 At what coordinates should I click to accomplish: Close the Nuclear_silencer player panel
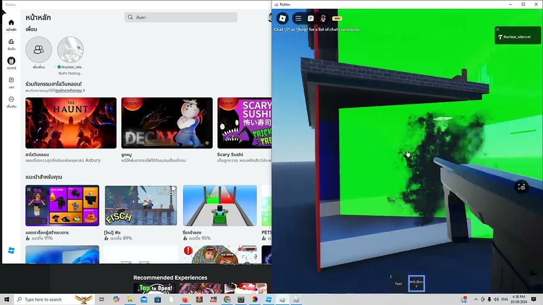(x=498, y=30)
